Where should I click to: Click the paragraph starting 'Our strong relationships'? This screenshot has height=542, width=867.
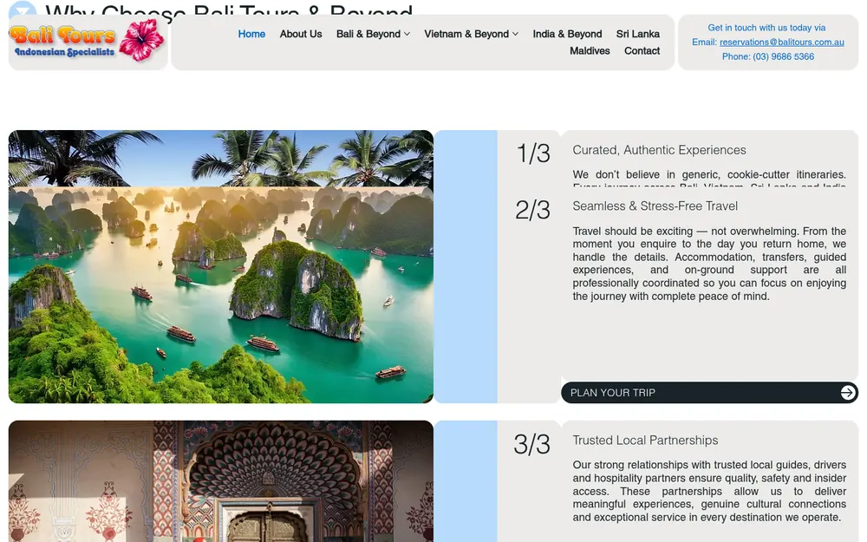click(709, 491)
